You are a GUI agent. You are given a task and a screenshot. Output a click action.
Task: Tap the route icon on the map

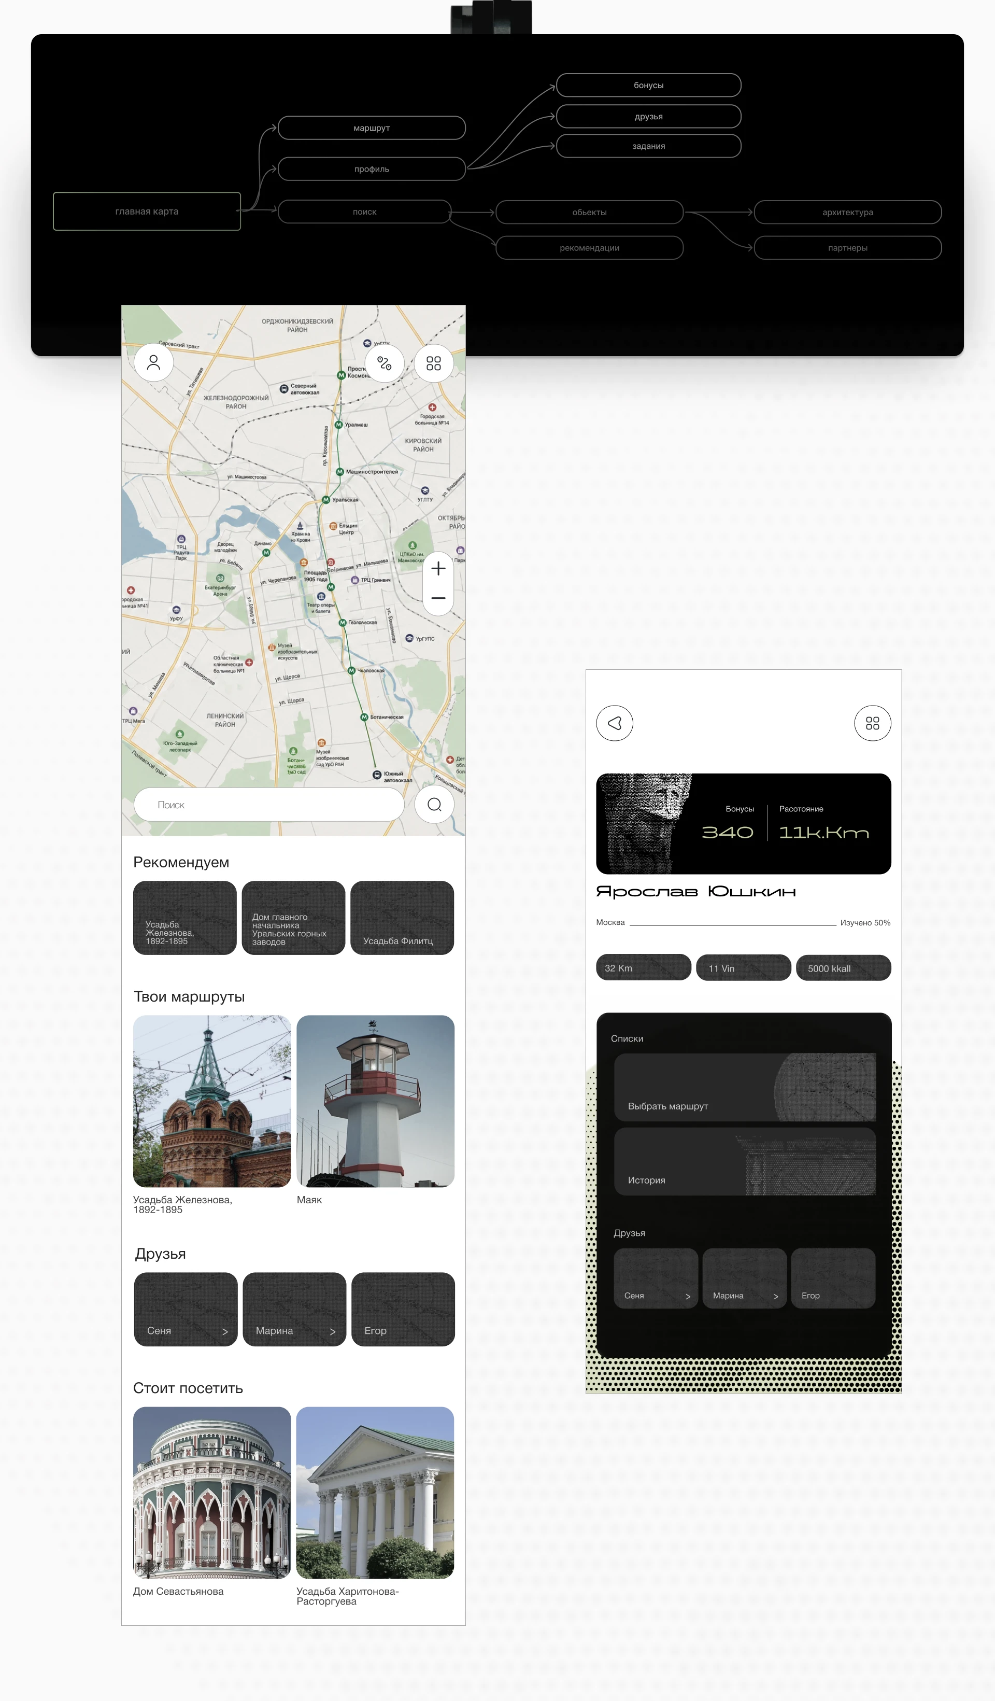385,363
